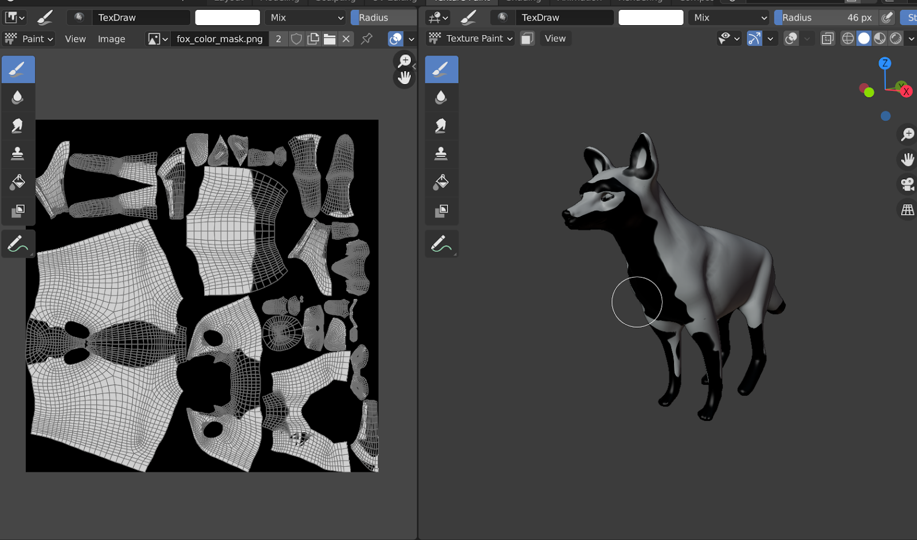Open white color swatch in image editor
The width and height of the screenshot is (917, 540).
tap(228, 18)
